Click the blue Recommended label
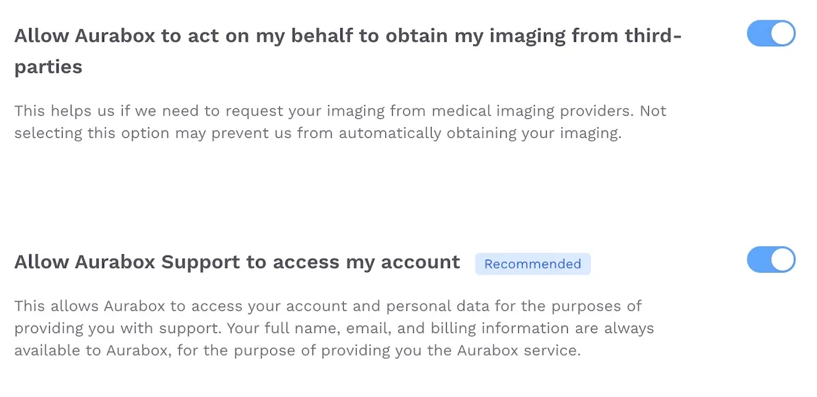The image size is (817, 397). tap(533, 264)
